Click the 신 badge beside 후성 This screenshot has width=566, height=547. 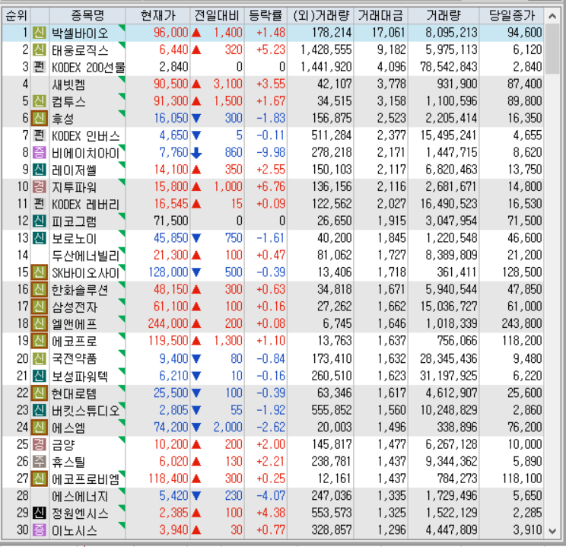click(x=40, y=118)
